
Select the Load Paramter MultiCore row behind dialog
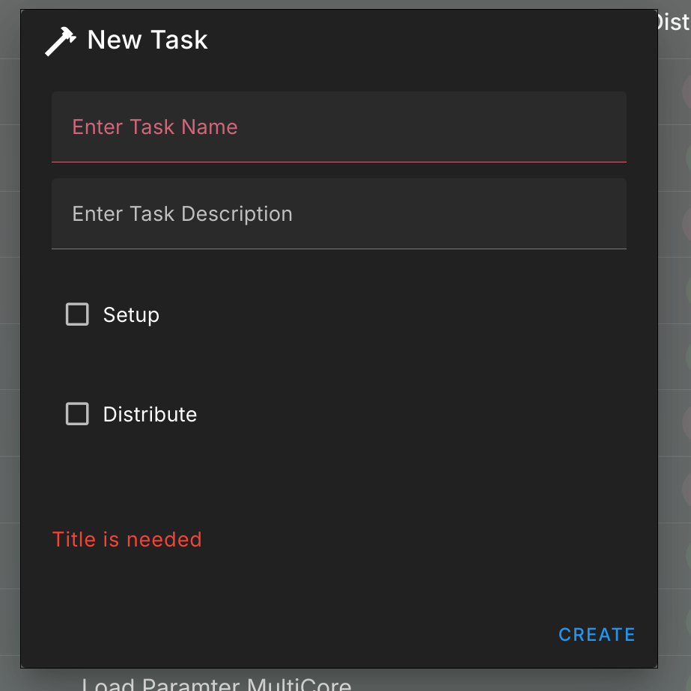pos(216,684)
